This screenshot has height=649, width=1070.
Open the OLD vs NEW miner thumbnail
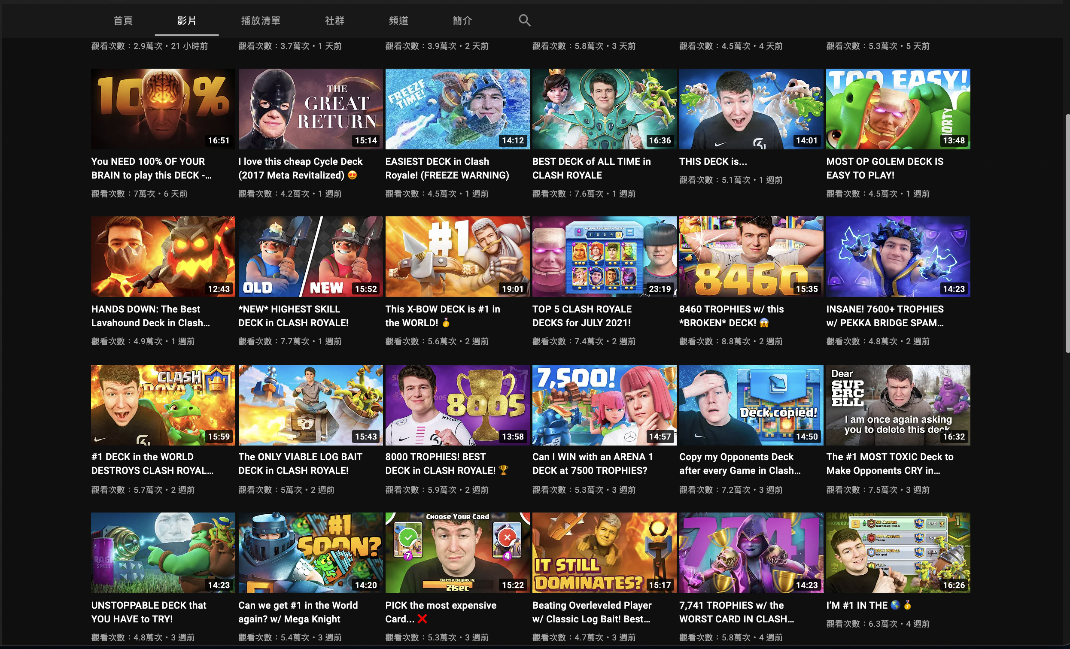[x=310, y=257]
